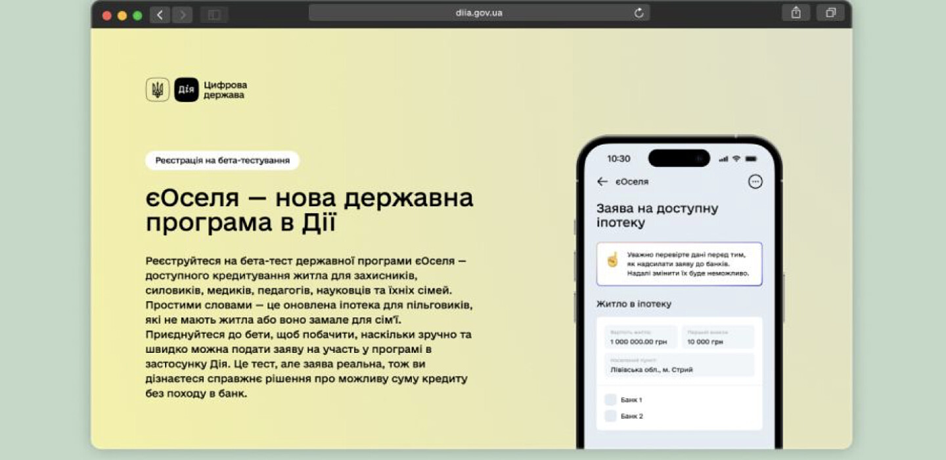Click the black Дія logo
Image resolution: width=946 pixels, height=460 pixels.
point(186,89)
